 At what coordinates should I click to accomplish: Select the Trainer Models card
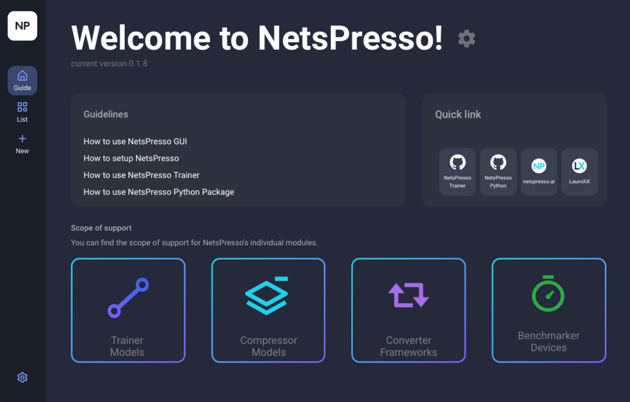[128, 310]
